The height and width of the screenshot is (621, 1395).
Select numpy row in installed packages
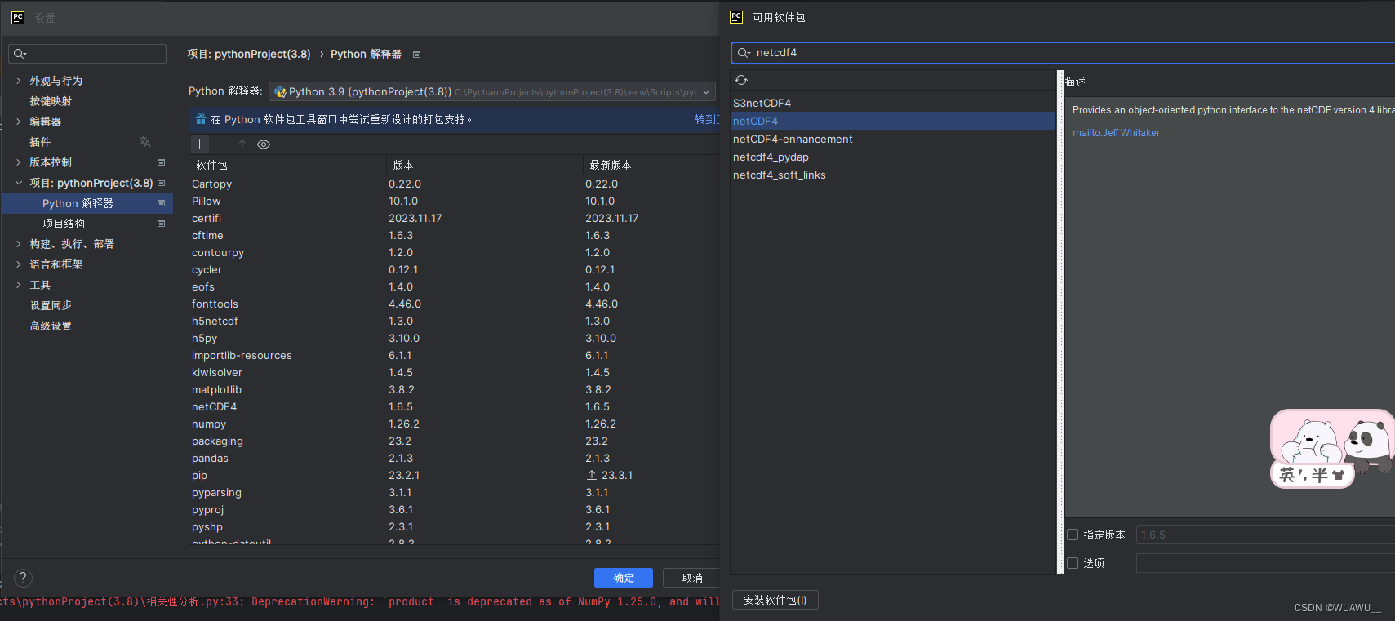tap(454, 424)
